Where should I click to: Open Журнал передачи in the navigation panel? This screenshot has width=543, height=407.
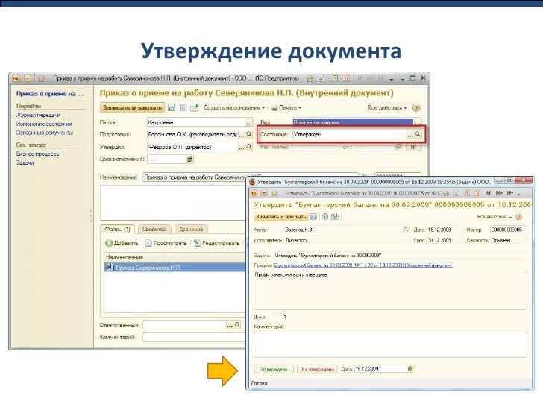pyautogui.click(x=38, y=115)
